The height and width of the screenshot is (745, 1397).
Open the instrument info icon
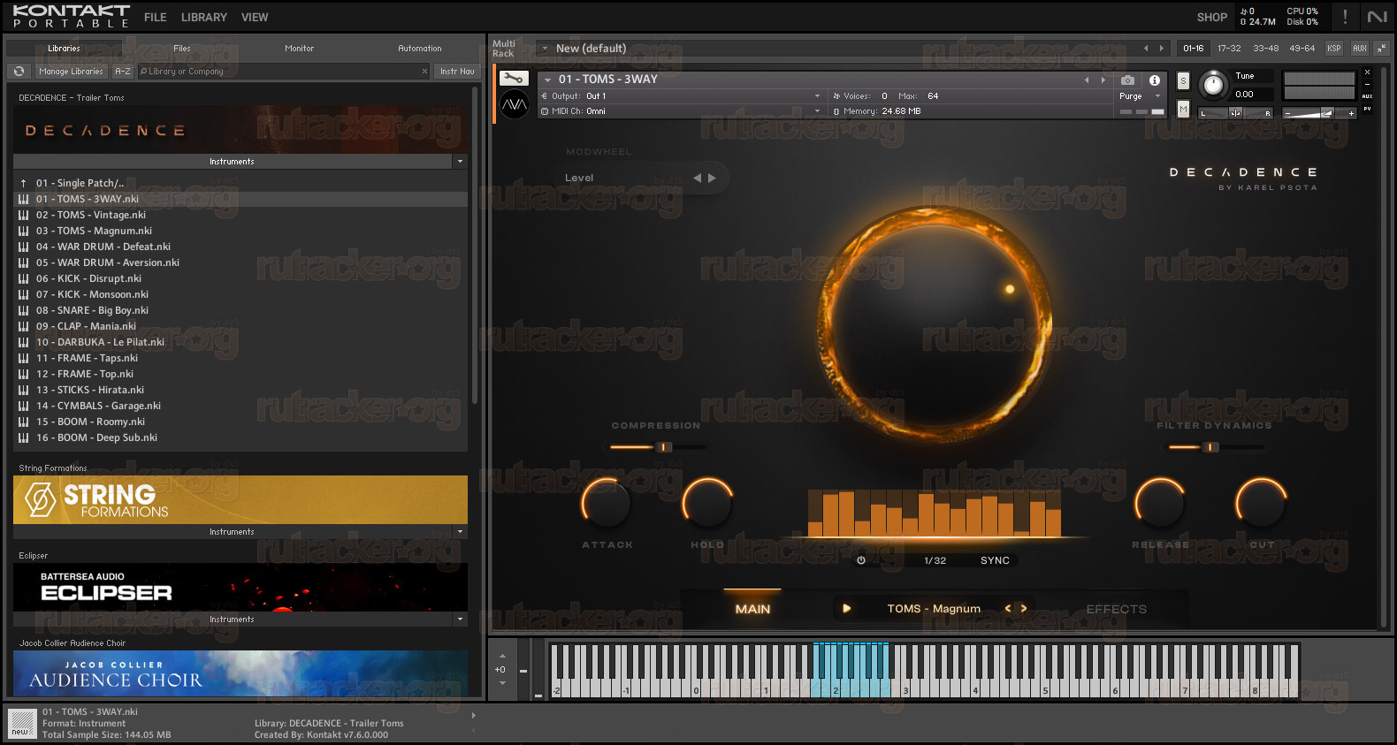1155,80
